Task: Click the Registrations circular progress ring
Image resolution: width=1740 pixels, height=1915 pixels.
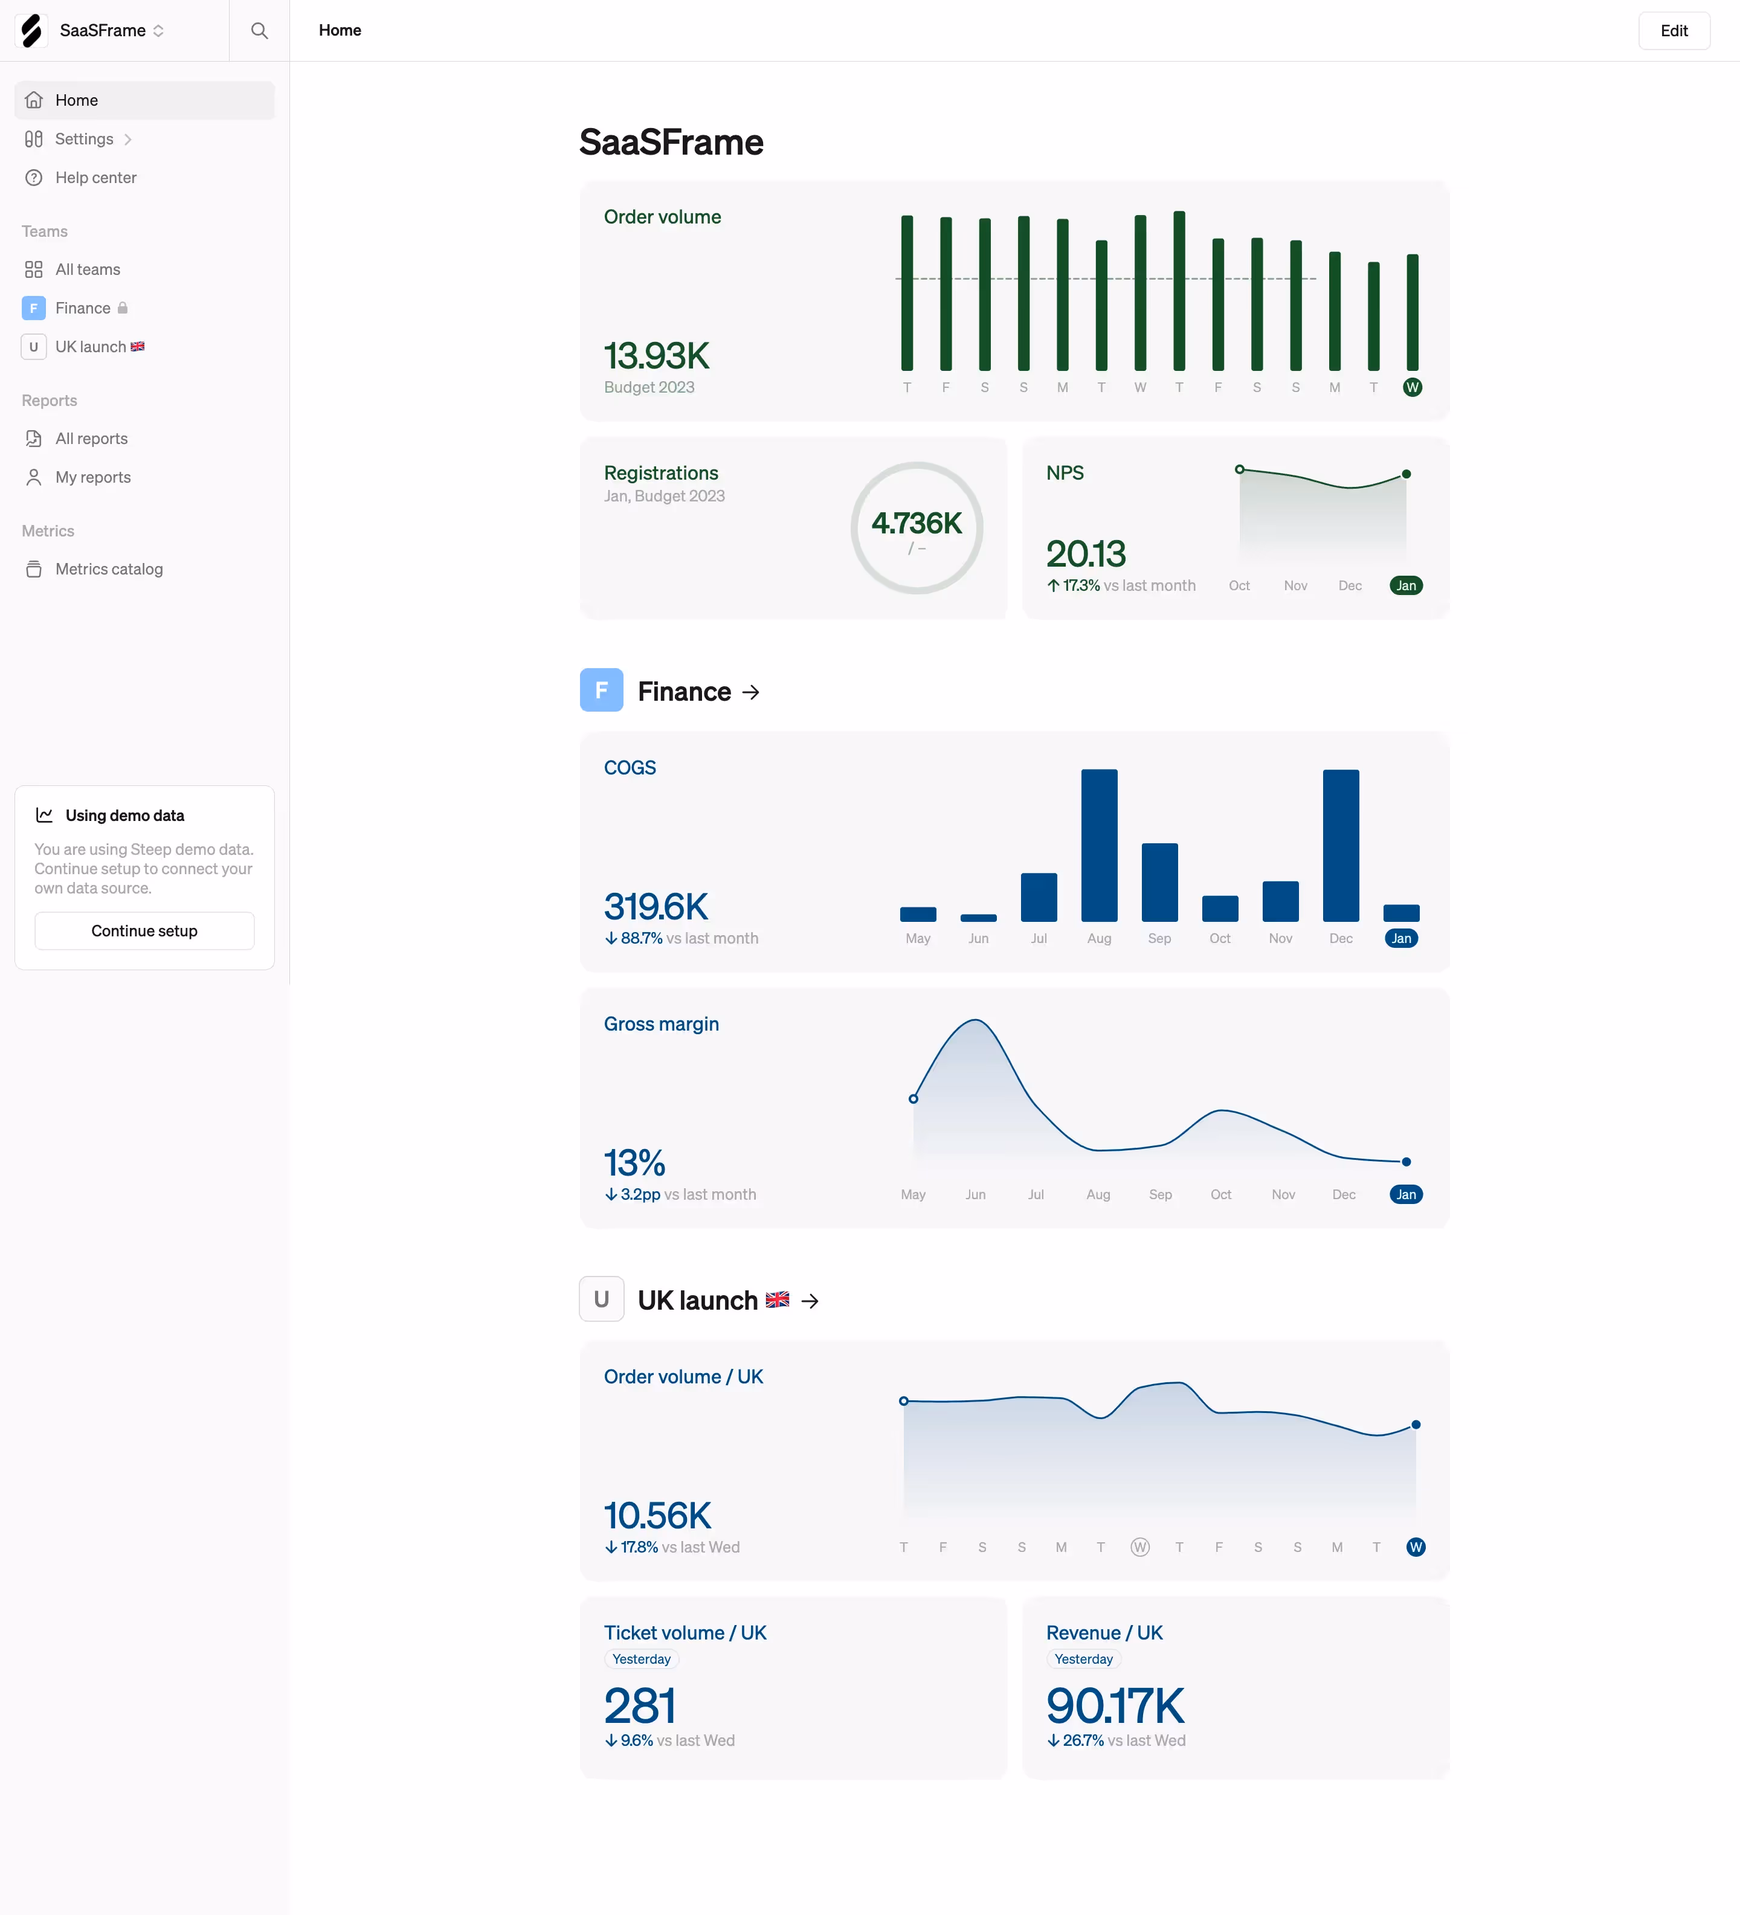Action: 917,528
